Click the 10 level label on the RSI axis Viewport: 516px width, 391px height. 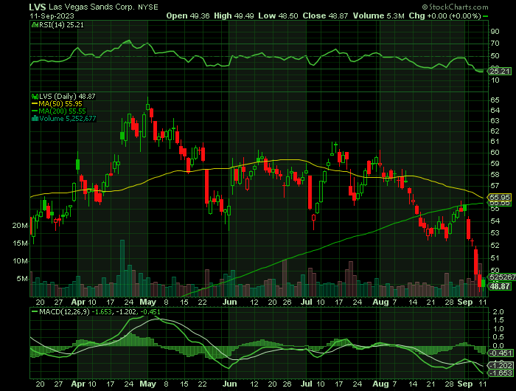pos(495,80)
